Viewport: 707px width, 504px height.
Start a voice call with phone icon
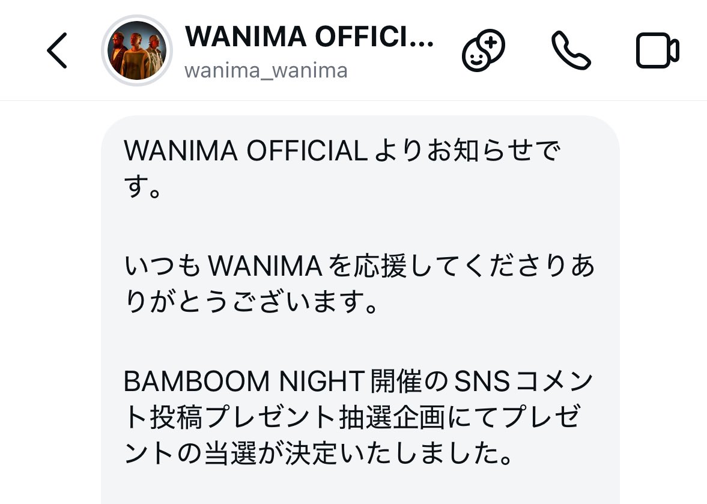coord(571,50)
